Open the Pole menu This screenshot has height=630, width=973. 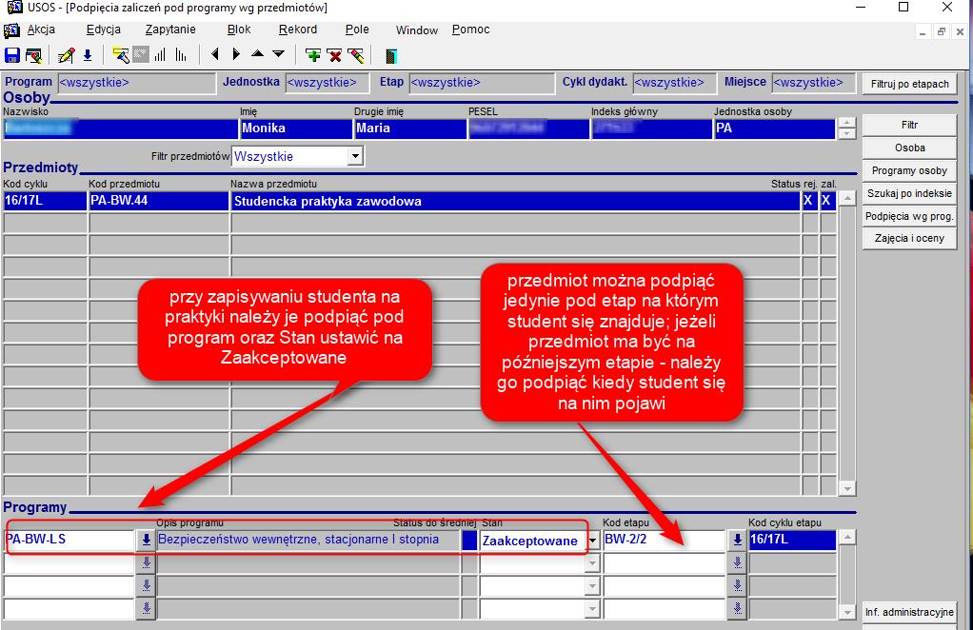coord(357,30)
